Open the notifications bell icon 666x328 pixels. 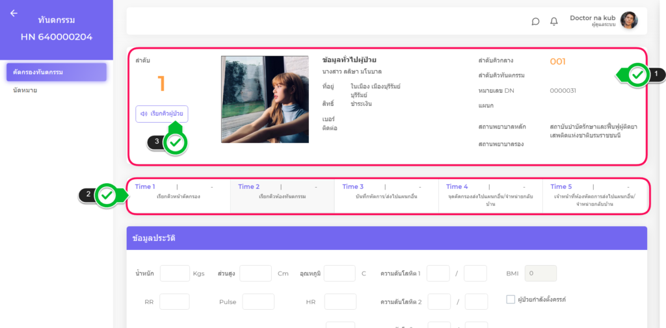point(554,21)
